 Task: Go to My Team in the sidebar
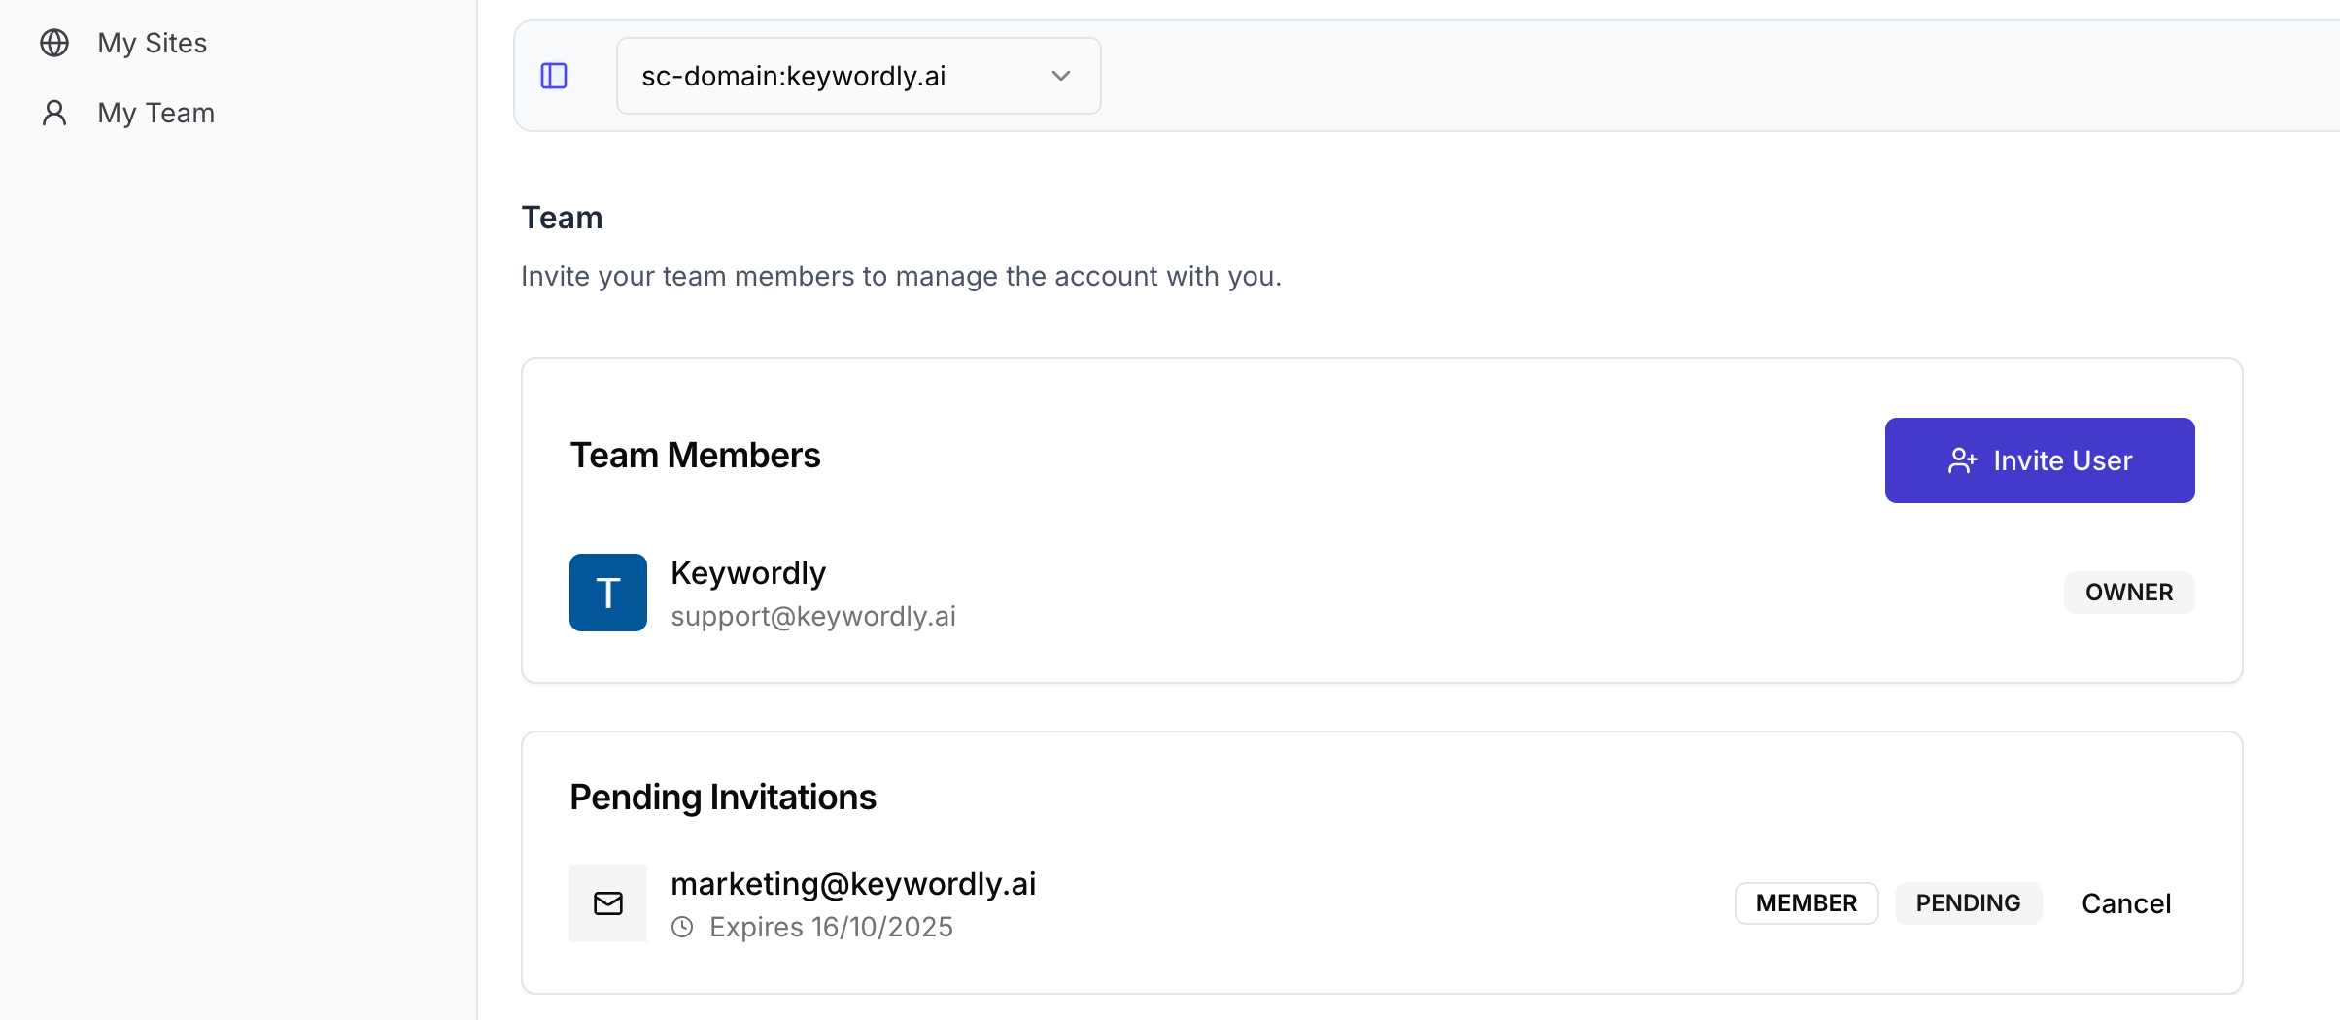pyautogui.click(x=156, y=113)
